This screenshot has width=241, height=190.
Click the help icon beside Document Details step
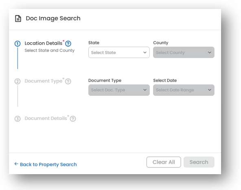[73, 119]
